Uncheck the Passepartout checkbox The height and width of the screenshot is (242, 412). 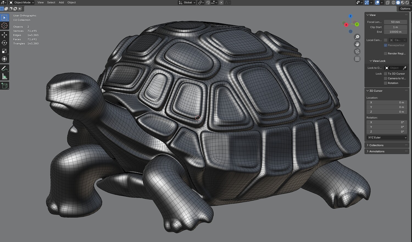[386, 45]
